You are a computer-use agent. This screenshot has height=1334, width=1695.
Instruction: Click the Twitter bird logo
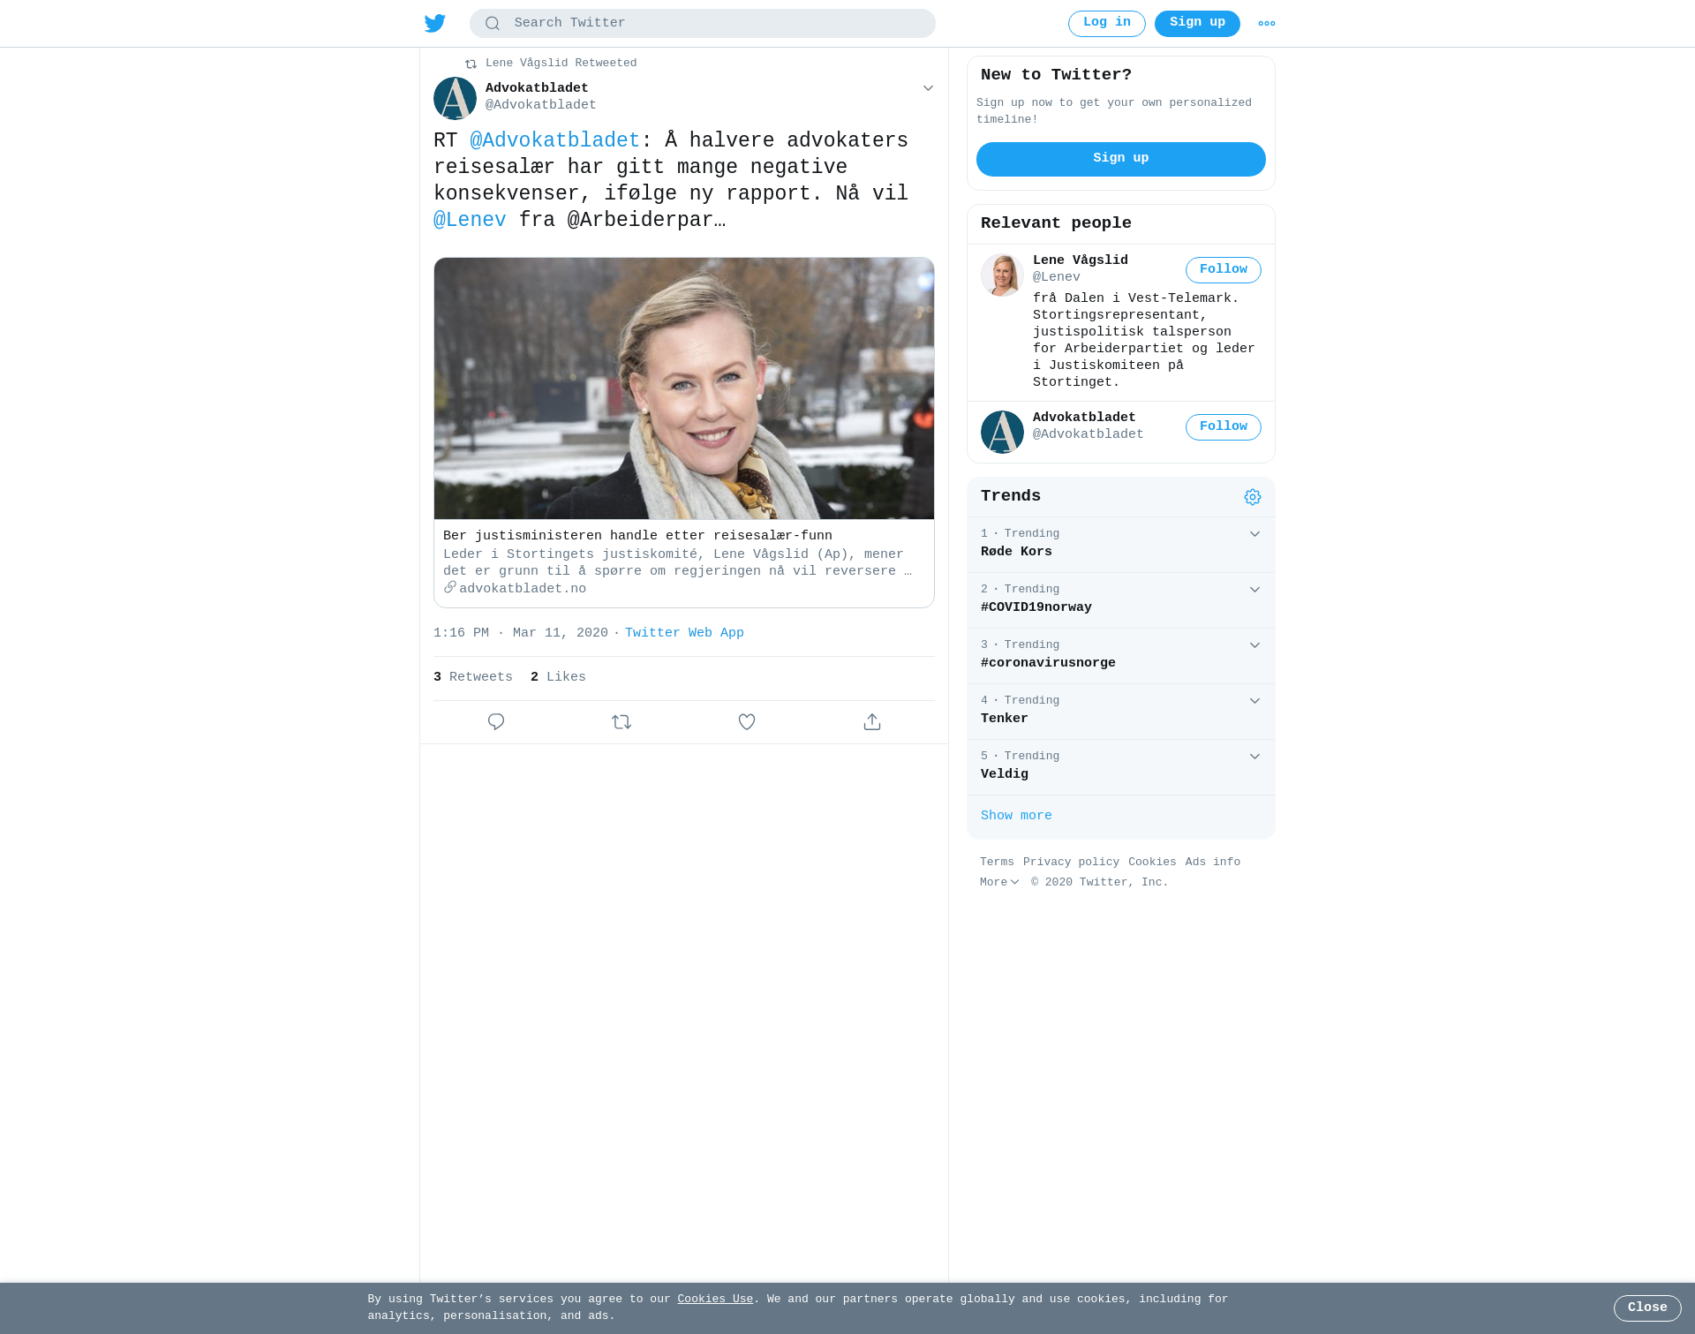[x=435, y=24]
